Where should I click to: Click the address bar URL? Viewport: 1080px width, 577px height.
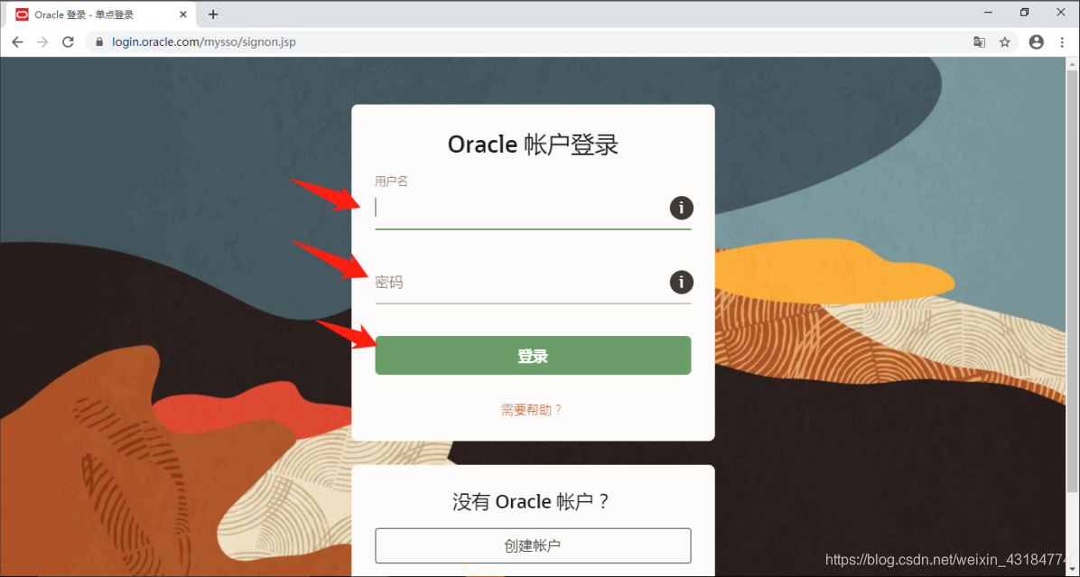tap(204, 42)
